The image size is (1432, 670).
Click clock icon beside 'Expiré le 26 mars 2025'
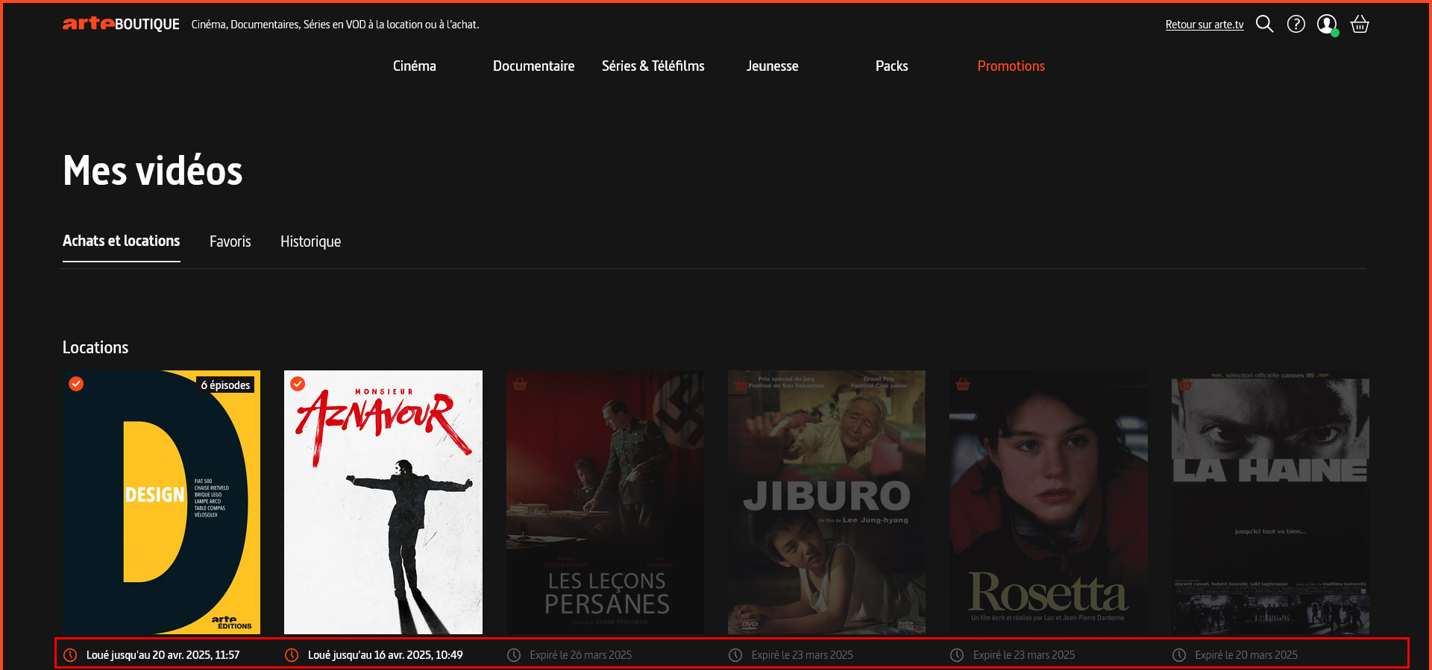(x=514, y=655)
